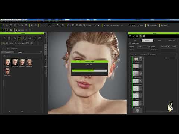Open the left dropdown below the Activate Editor checkbox
This screenshot has width=179, height=134.
144,47
